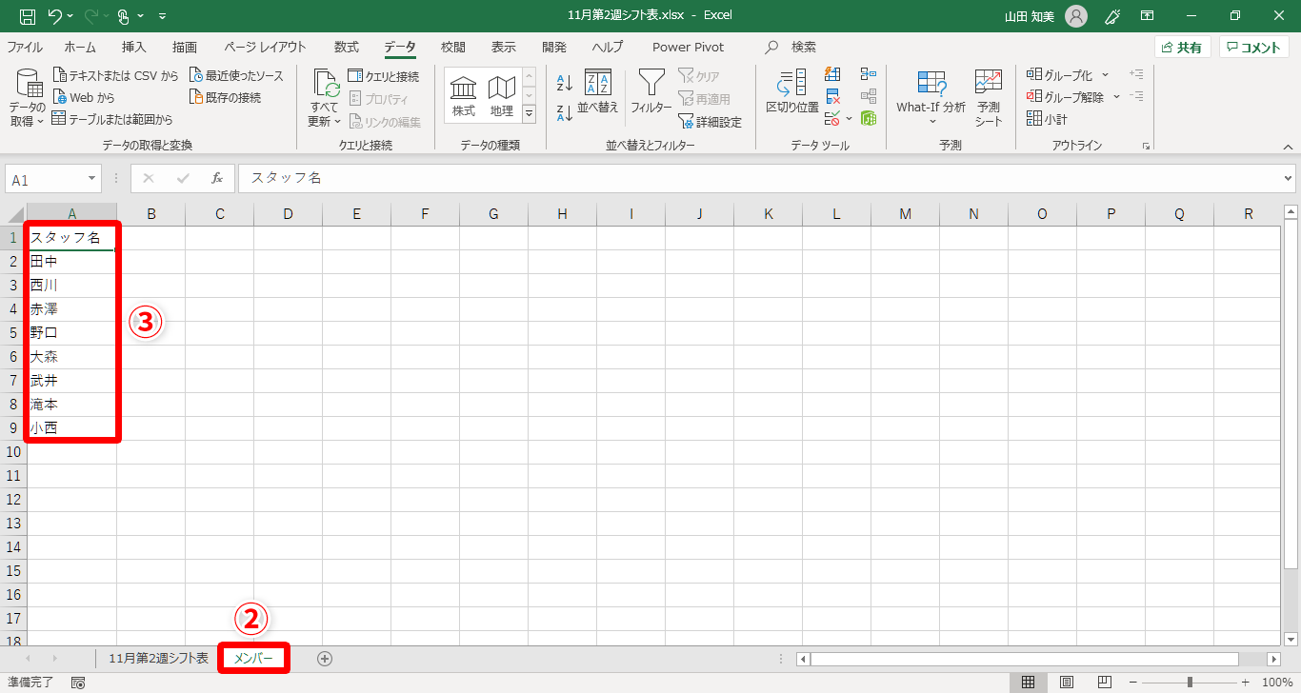The height and width of the screenshot is (693, 1301).
Task: Click the 共有 share button
Action: [x=1182, y=47]
